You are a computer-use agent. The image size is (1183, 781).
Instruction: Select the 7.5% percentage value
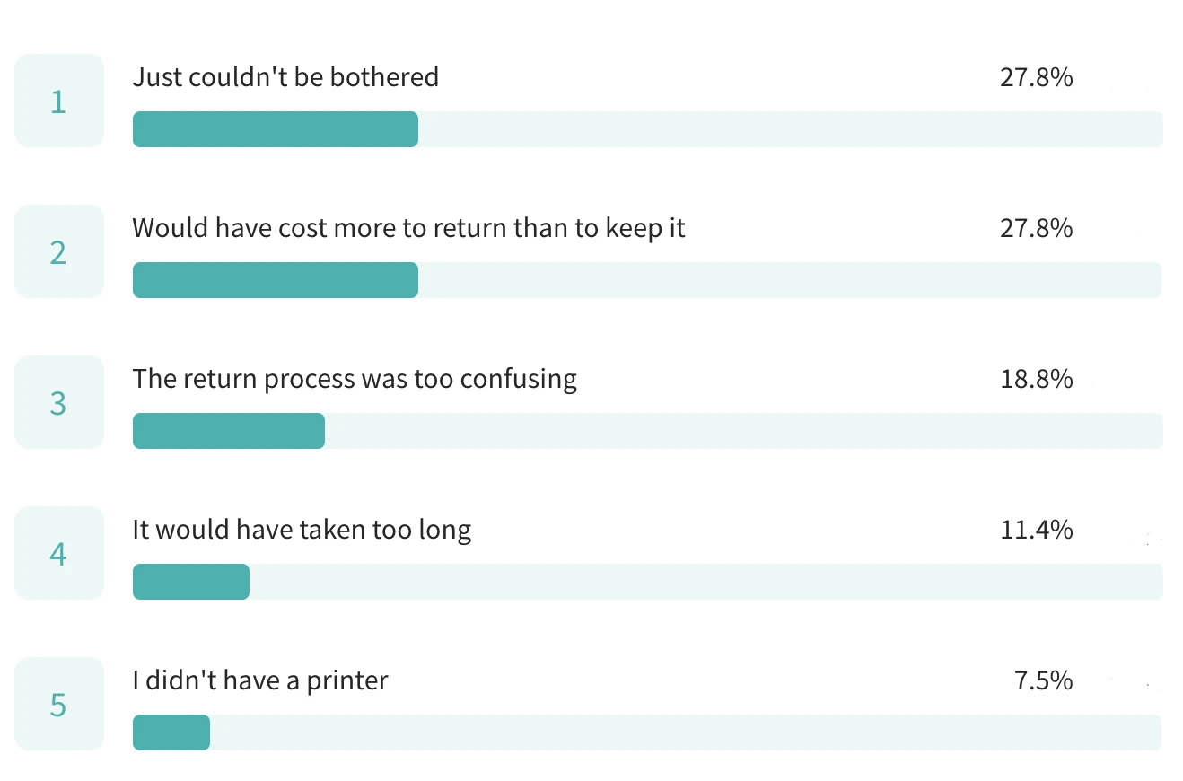(x=1043, y=680)
